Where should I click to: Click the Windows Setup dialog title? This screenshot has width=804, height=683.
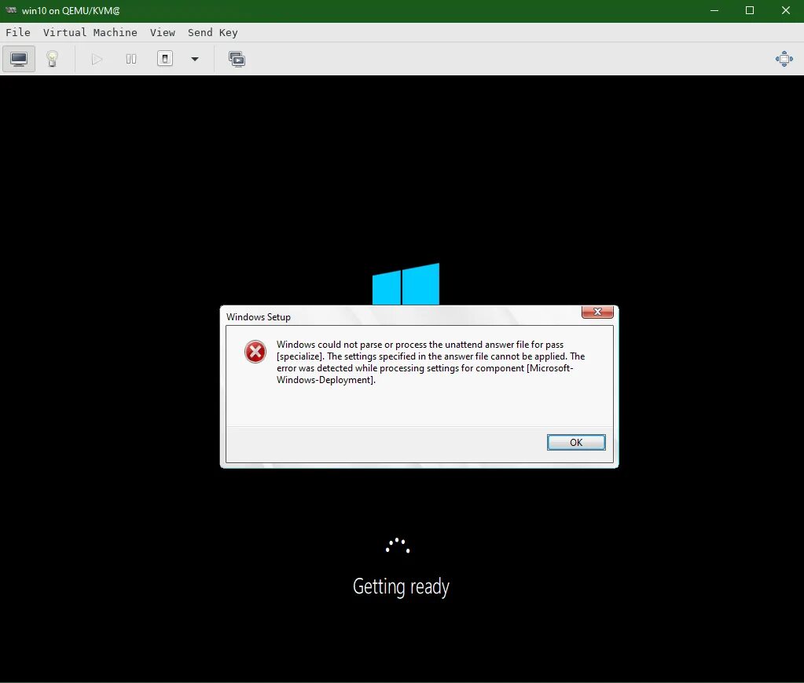tap(259, 316)
